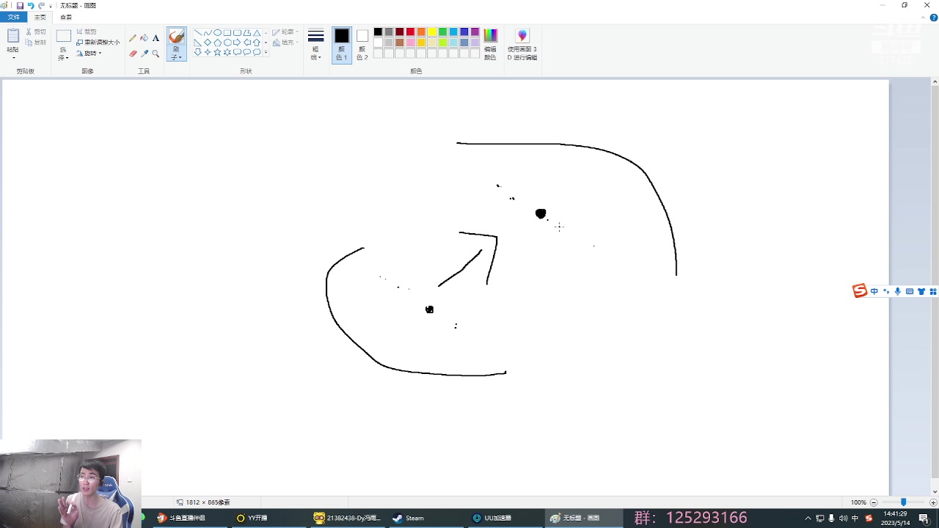The width and height of the screenshot is (939, 528).
Task: Click the zoom out minus button
Action: coord(874,502)
